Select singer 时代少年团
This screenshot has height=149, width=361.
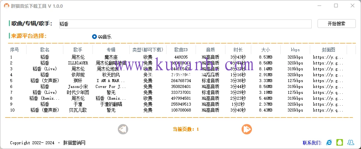78,92
